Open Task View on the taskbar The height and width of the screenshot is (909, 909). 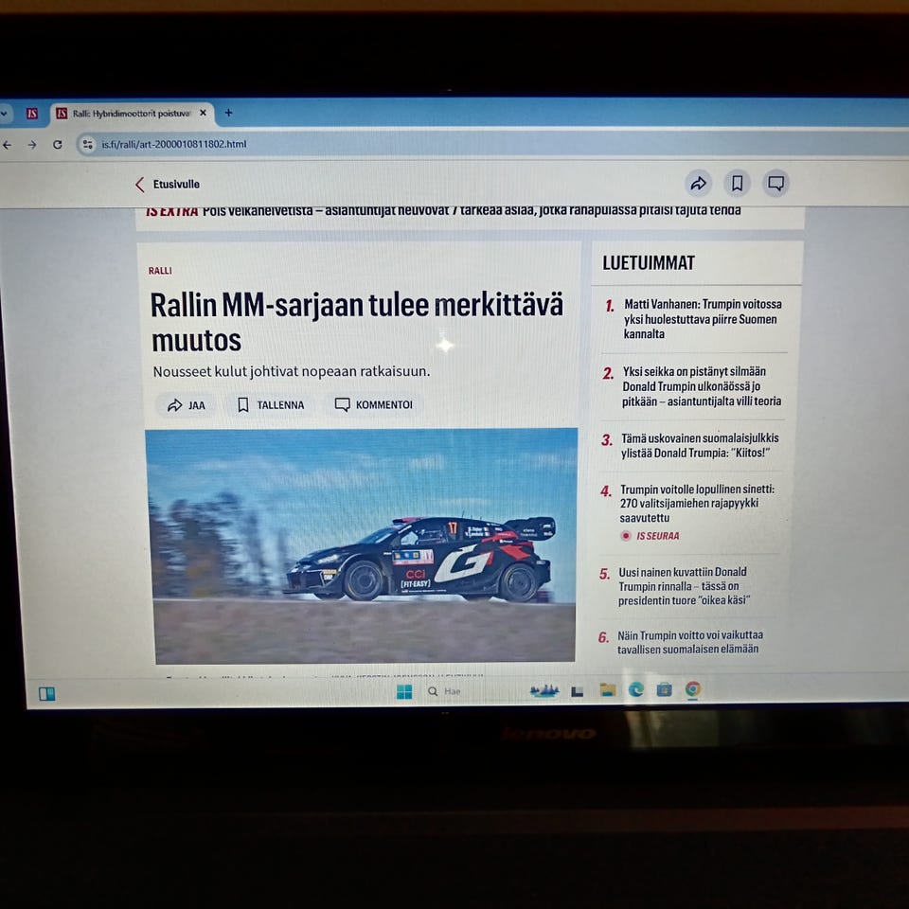tap(577, 691)
